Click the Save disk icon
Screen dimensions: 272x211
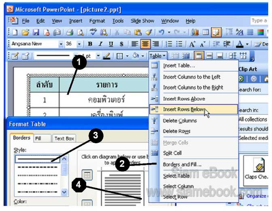click(x=36, y=32)
